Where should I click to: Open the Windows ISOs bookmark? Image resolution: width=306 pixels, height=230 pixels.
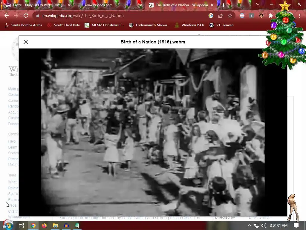189,25
